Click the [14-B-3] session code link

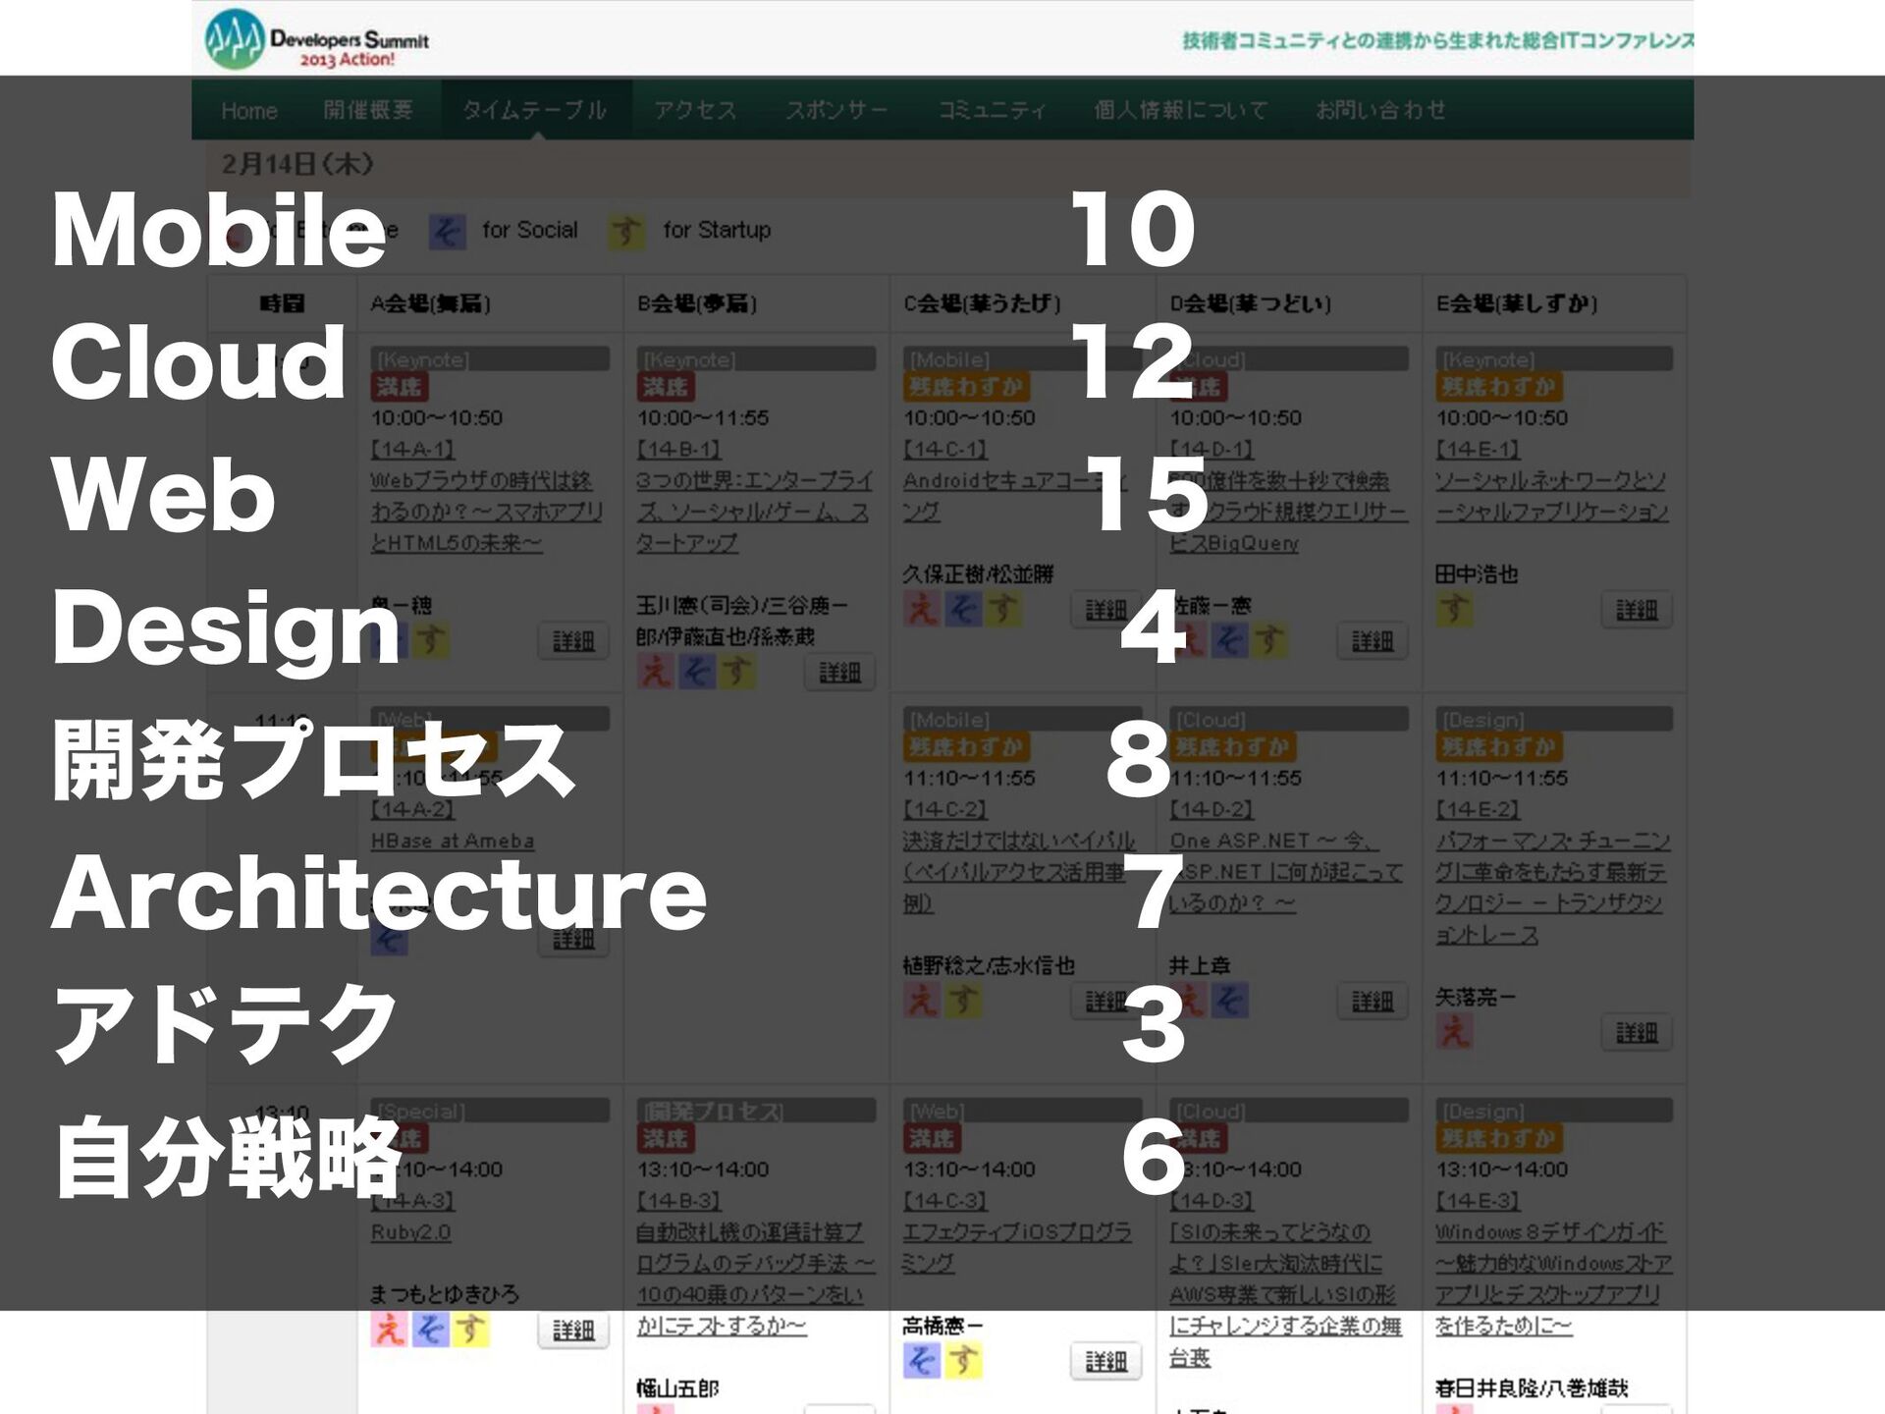click(679, 1200)
